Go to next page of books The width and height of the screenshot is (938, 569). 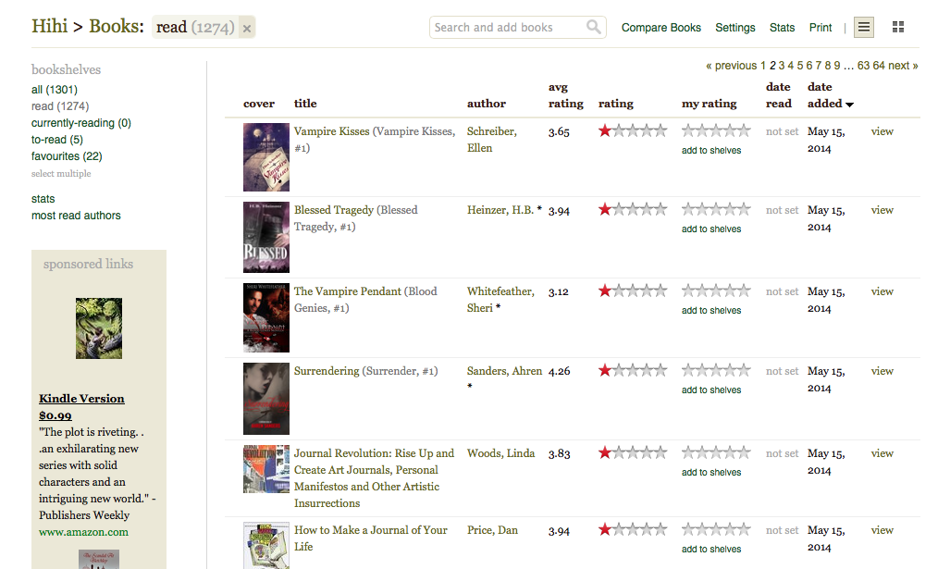click(903, 66)
